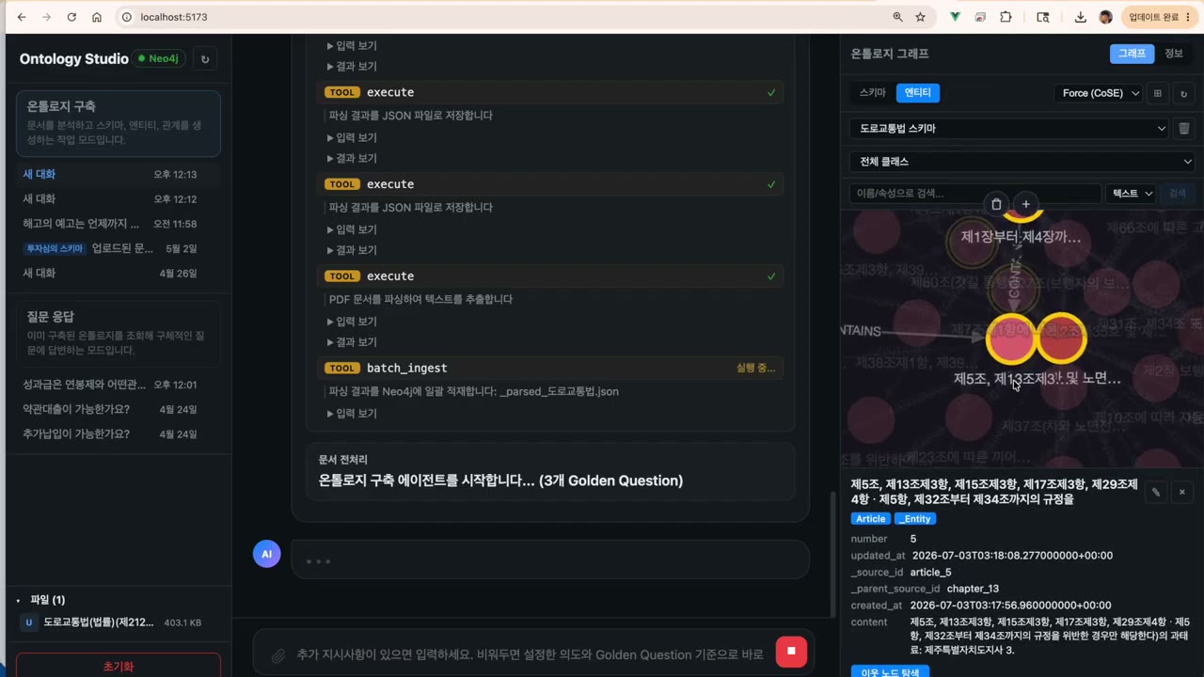1204x677 pixels.
Task: Open the 해고의 예고는 언제까지 conversation
Action: [119, 224]
